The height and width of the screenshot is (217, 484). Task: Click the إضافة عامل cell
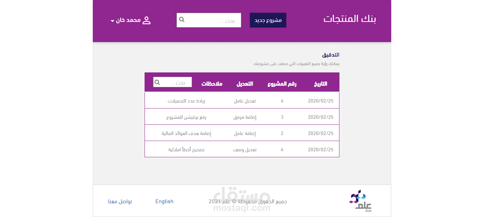[x=245, y=133]
